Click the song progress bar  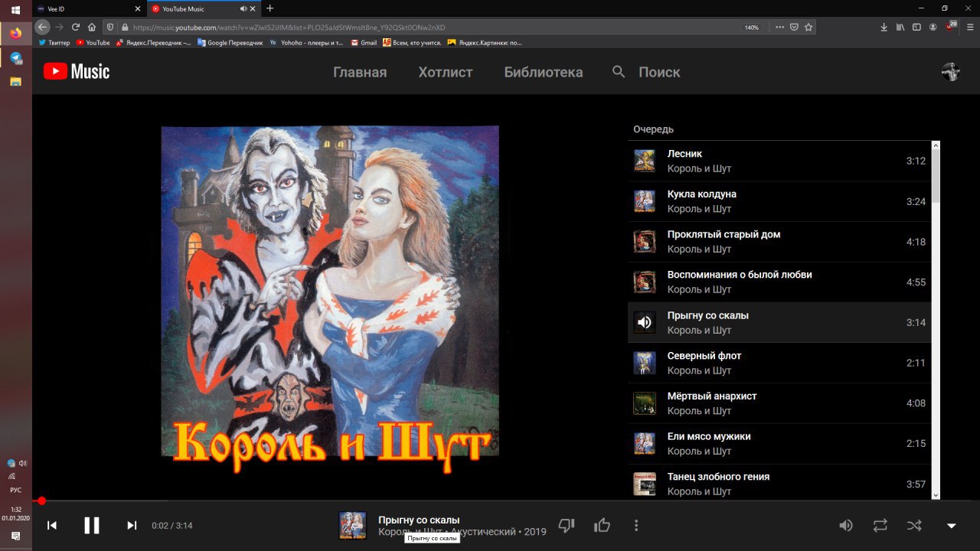tap(506, 500)
